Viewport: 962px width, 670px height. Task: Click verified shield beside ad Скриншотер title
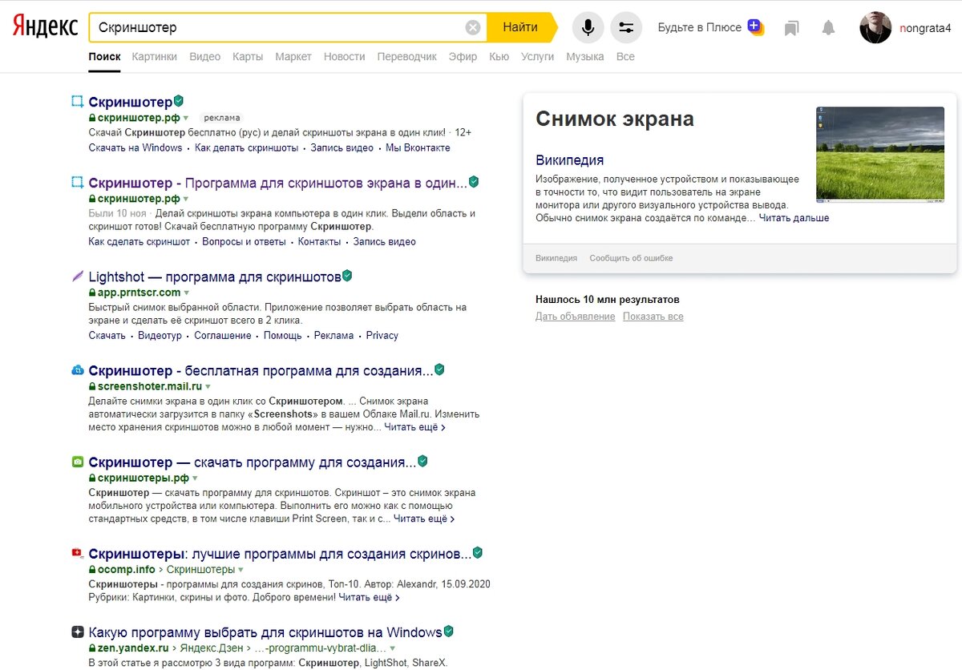(179, 101)
